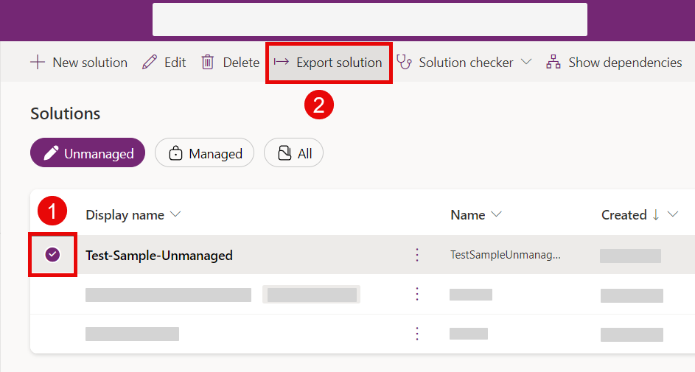Open the Created column dropdown chevron
695x372 pixels.
coord(673,214)
